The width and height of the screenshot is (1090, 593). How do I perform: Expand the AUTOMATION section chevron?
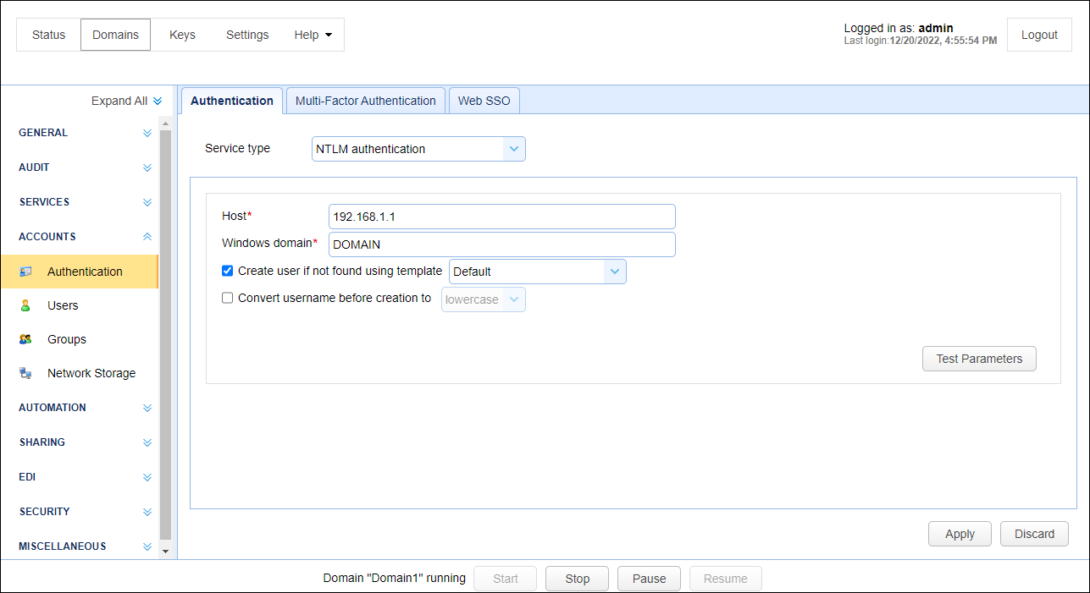point(147,408)
